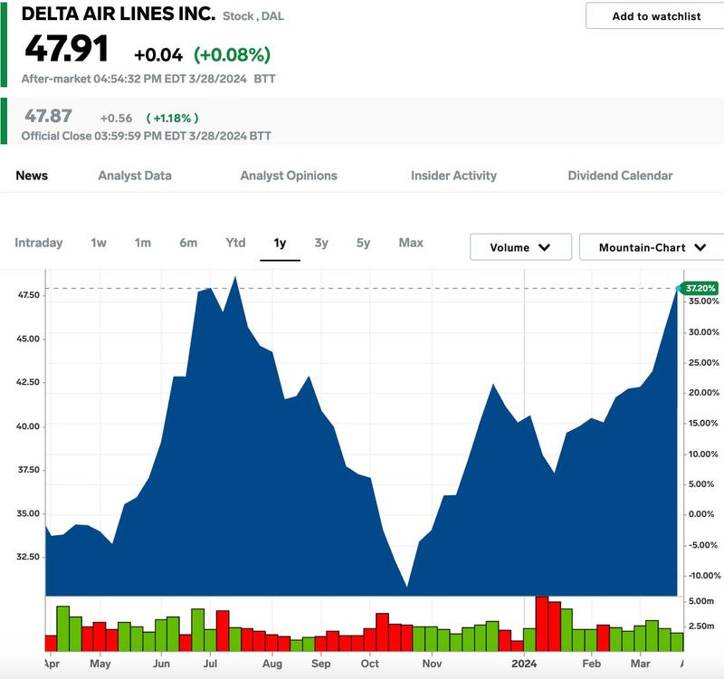Viewport: 724px width, 679px height.
Task: Click the 47.50 price axis label
Action: pyautogui.click(x=29, y=295)
